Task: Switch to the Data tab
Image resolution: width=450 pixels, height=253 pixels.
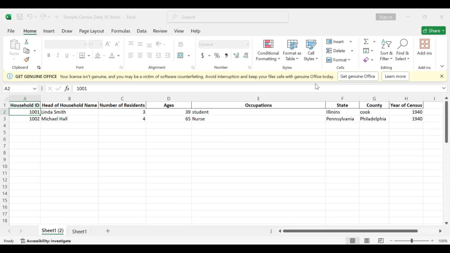Action: [141, 31]
